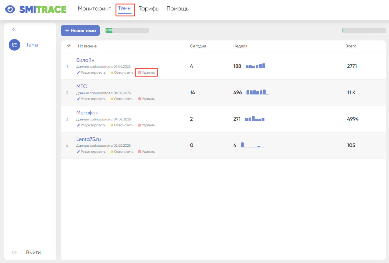Open the Тарифы tab in top navigation

(149, 9)
